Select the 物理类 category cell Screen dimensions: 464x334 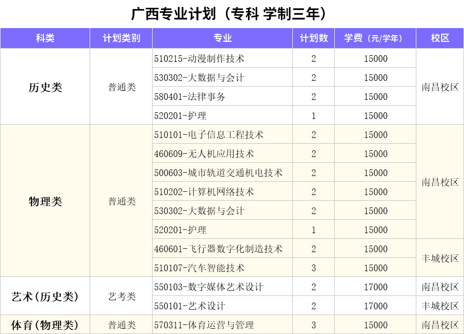(x=45, y=201)
